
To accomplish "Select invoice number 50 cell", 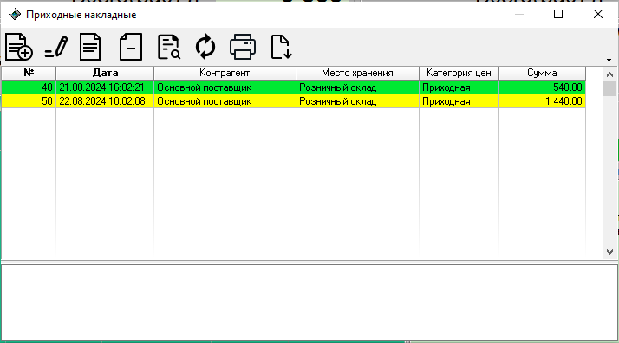I will coord(29,101).
